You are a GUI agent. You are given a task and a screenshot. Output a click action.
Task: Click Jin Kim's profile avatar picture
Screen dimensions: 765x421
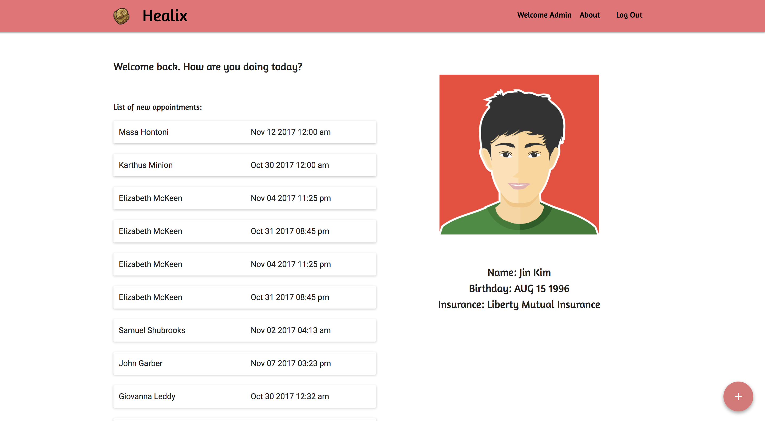(x=519, y=155)
